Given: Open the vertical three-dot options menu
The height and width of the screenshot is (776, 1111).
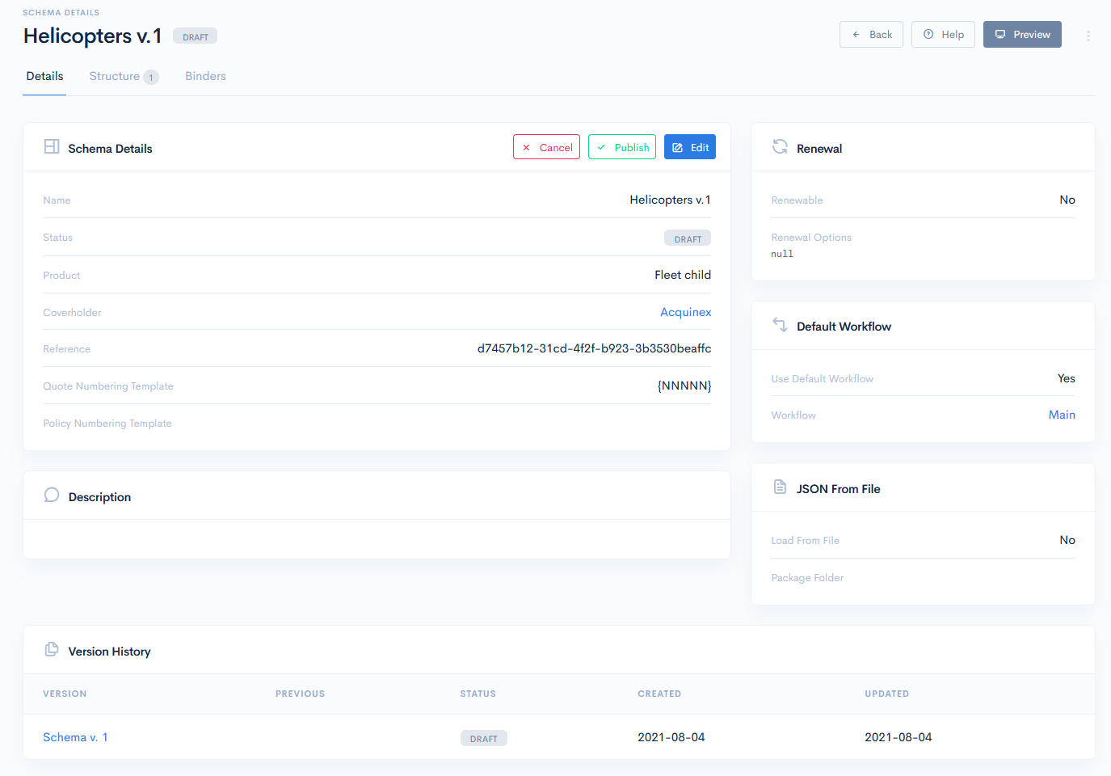Looking at the screenshot, I should click(1088, 36).
